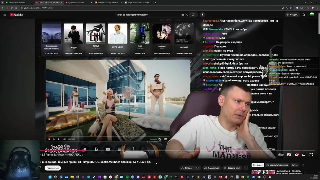
Task: Start voice search with microphone icon
Action: point(202,15)
